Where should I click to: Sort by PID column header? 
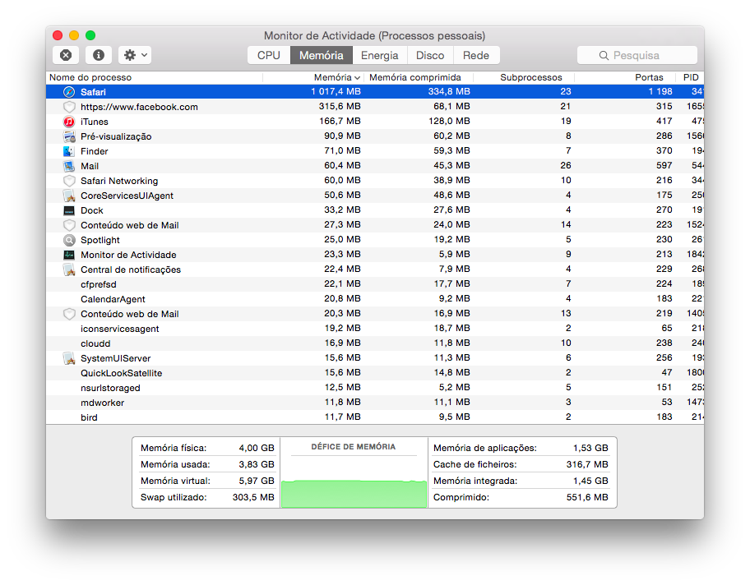(690, 77)
